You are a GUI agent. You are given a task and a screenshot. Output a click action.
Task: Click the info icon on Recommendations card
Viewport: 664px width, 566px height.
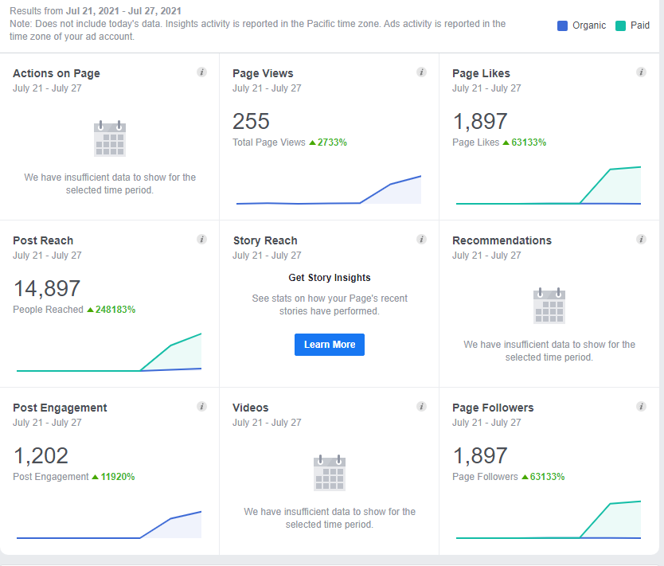pos(641,239)
